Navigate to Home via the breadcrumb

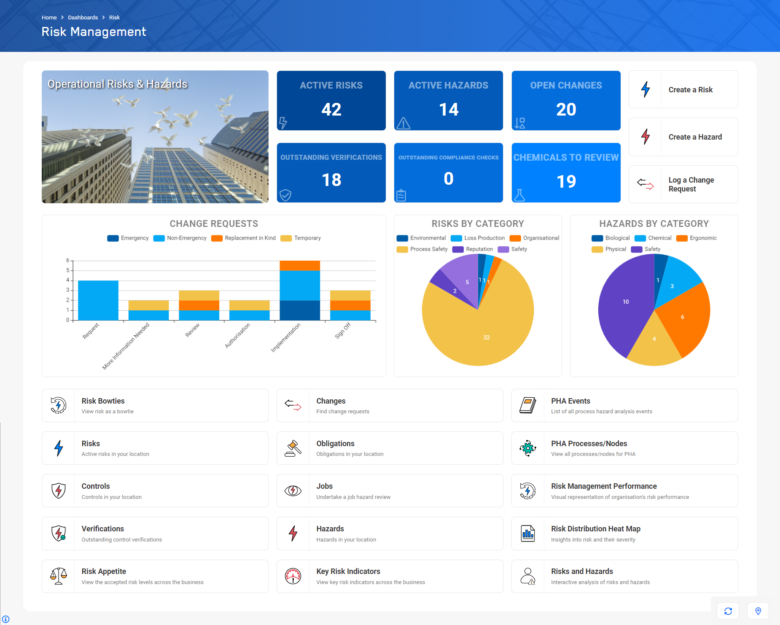click(49, 17)
